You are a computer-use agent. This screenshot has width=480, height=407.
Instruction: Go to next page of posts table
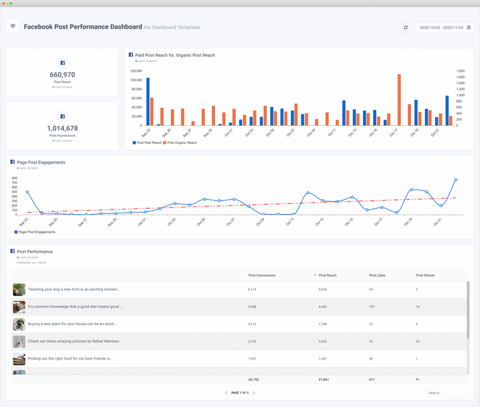254,393
